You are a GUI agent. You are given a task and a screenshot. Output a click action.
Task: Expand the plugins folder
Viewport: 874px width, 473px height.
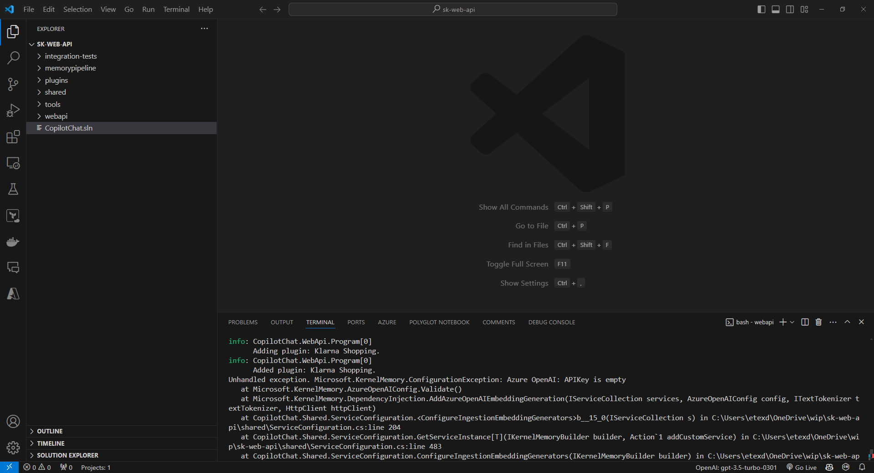click(121, 80)
